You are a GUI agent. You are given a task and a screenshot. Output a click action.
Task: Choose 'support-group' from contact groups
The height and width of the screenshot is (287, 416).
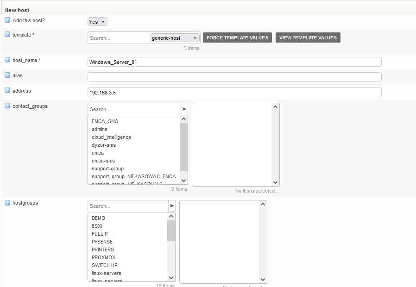107,168
